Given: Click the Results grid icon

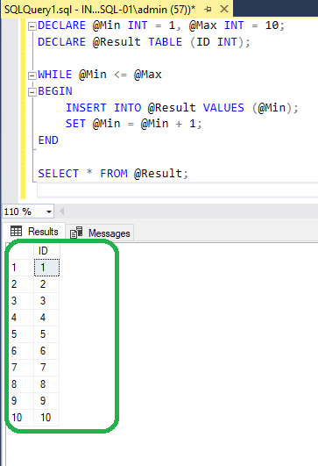Looking at the screenshot, I should click(x=16, y=231).
